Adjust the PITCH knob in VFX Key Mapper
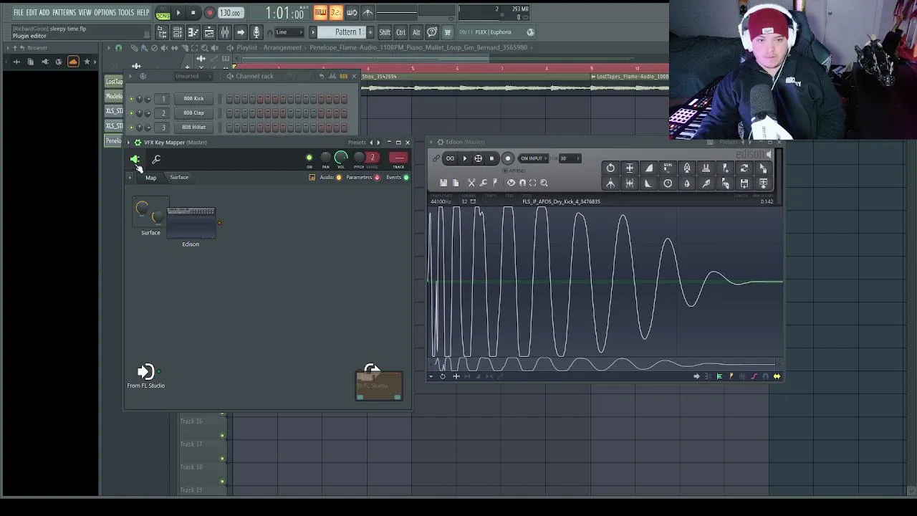The width and height of the screenshot is (917, 516). point(359,158)
